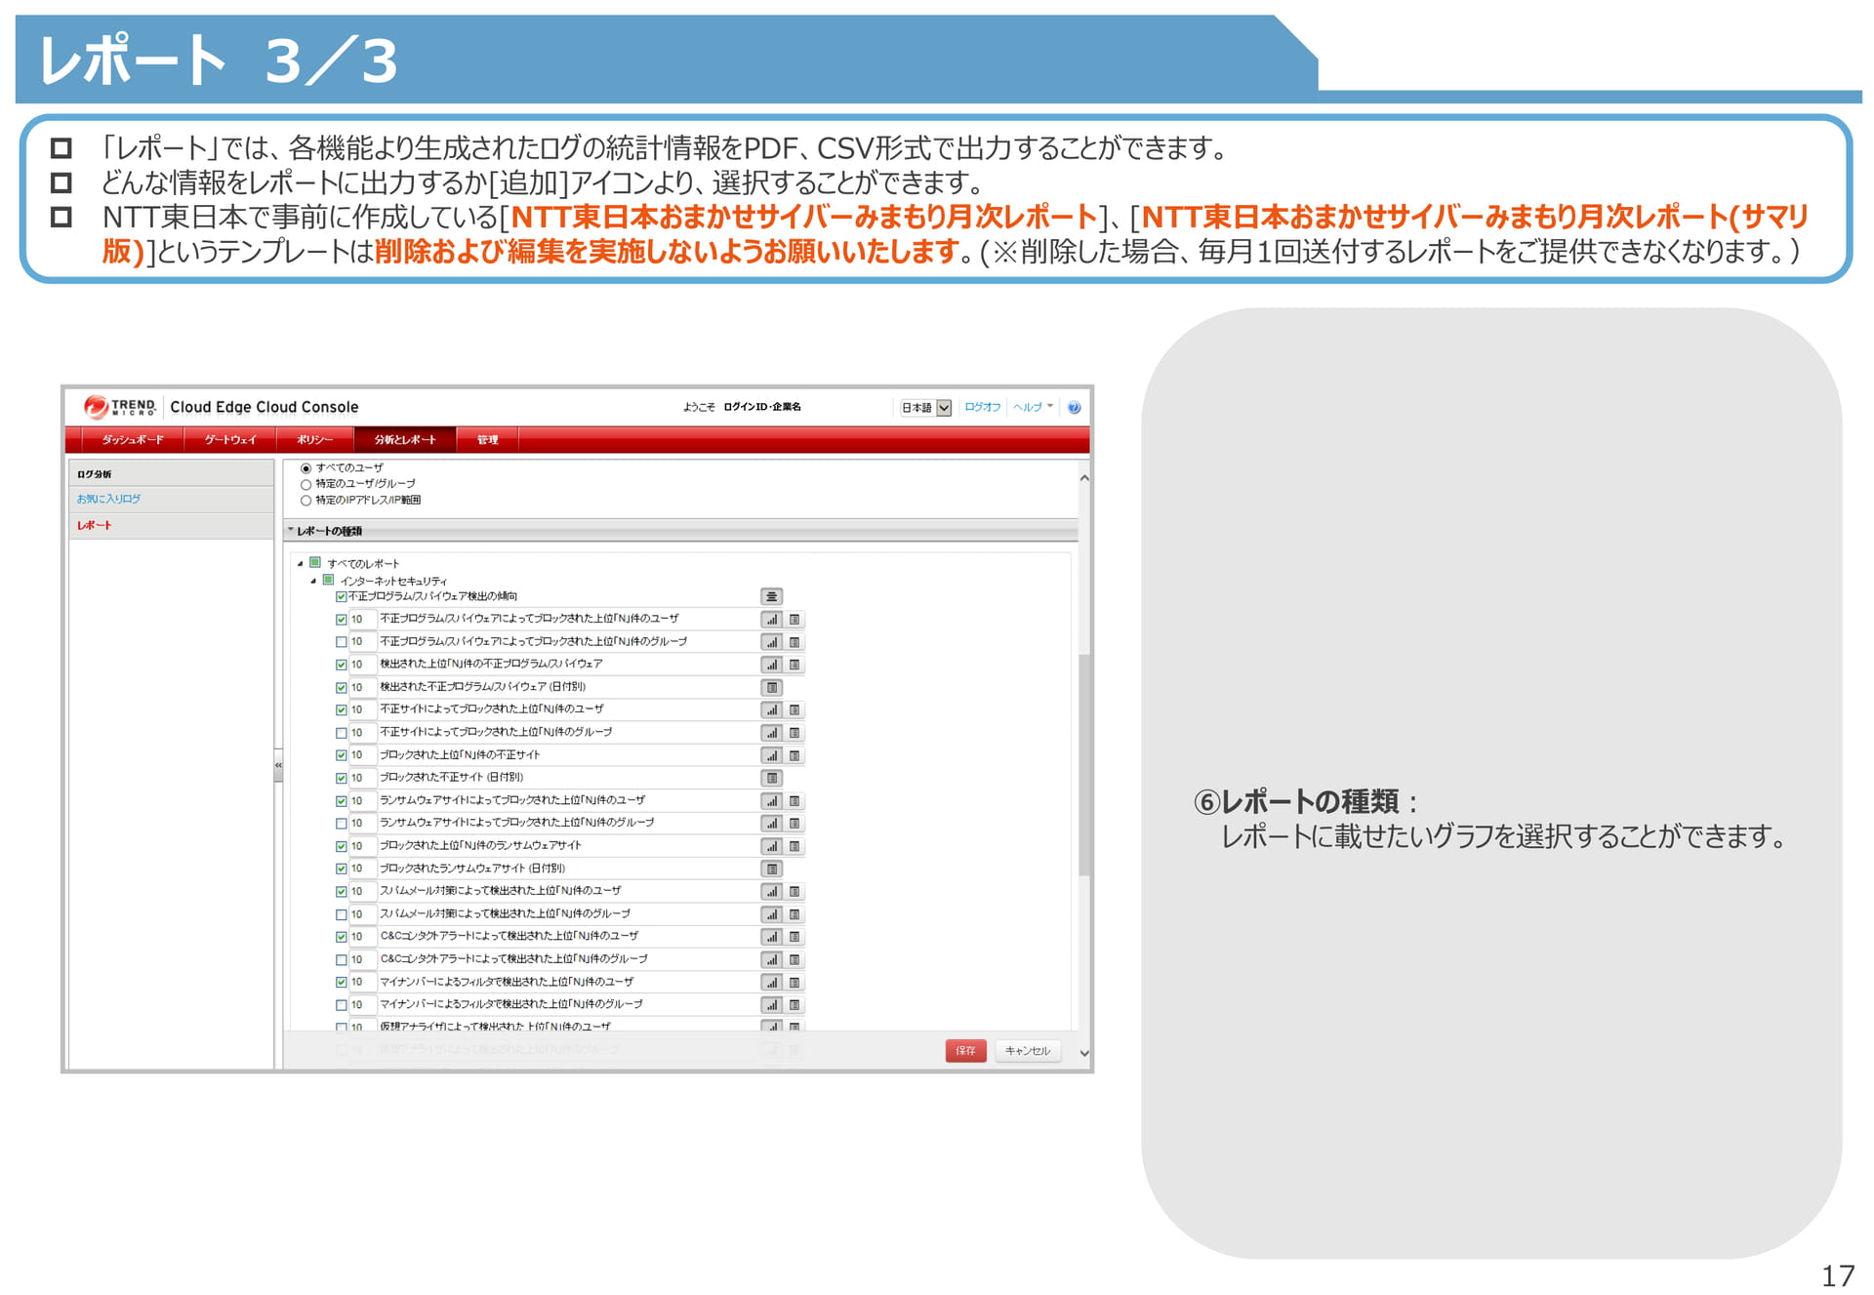Screen dimensions: 1874x1295
Task: Choose table icon for ランサムウェアサイトによってブロックされた上位「N」件のグループ
Action: point(794,824)
